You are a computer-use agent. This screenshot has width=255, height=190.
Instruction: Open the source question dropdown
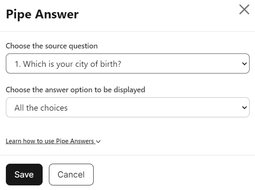(x=127, y=63)
